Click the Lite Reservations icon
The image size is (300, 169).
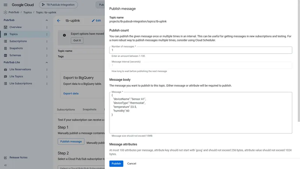point(5,69)
